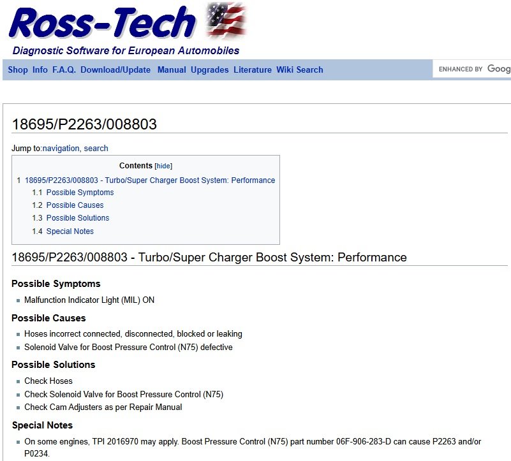Go to the F.A.Q. page
The width and height of the screenshot is (511, 461).
tap(64, 70)
